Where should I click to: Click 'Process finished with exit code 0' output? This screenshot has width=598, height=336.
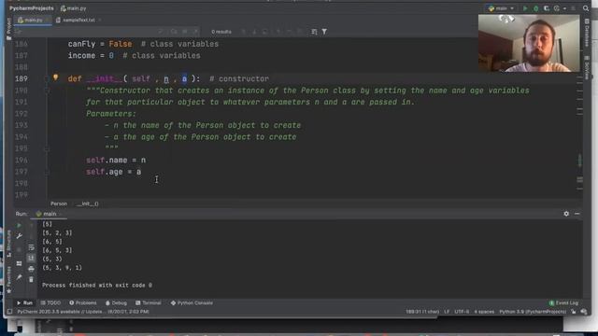[97, 285]
